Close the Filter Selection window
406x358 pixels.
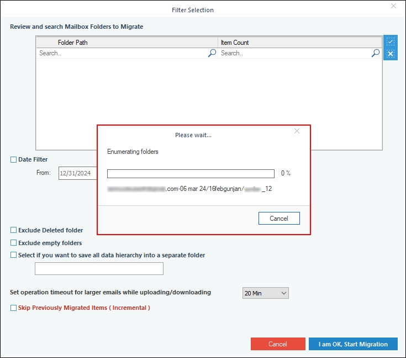[393, 6]
